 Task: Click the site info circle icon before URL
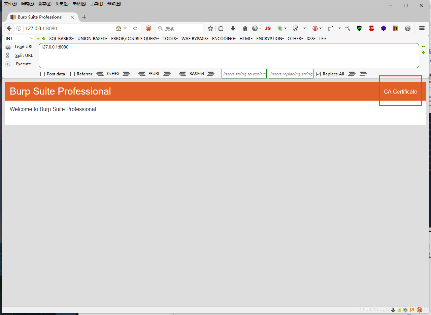point(19,28)
